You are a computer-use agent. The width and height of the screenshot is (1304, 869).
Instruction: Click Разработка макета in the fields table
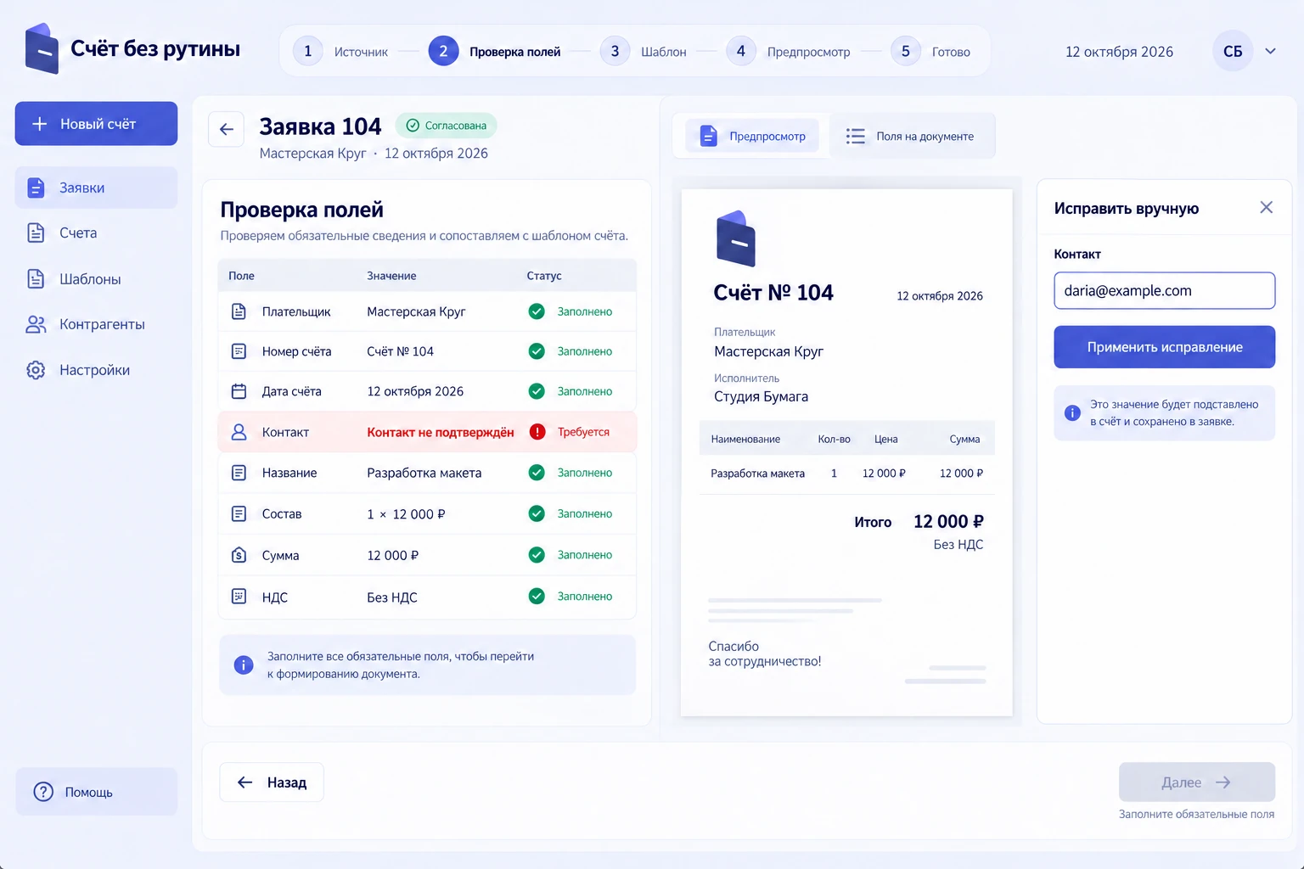(424, 473)
